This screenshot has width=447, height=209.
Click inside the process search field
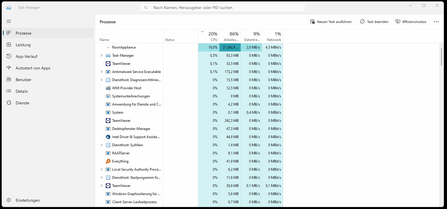click(x=223, y=7)
